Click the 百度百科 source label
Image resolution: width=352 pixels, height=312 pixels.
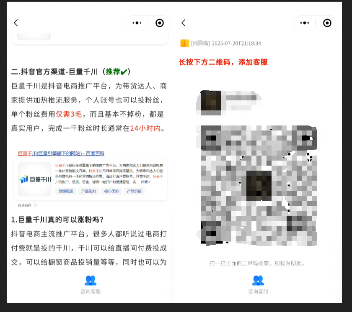[25, 205]
